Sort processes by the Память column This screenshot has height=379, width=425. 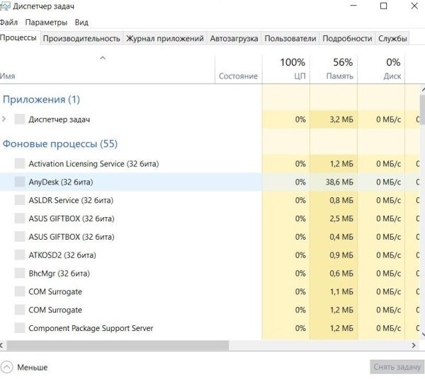pos(333,69)
